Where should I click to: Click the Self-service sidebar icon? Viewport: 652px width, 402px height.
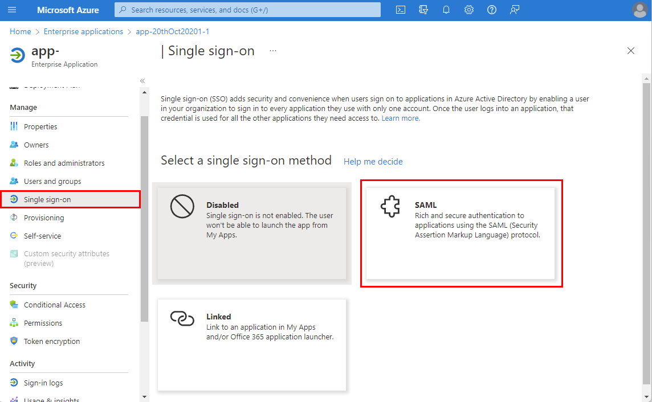[14, 236]
